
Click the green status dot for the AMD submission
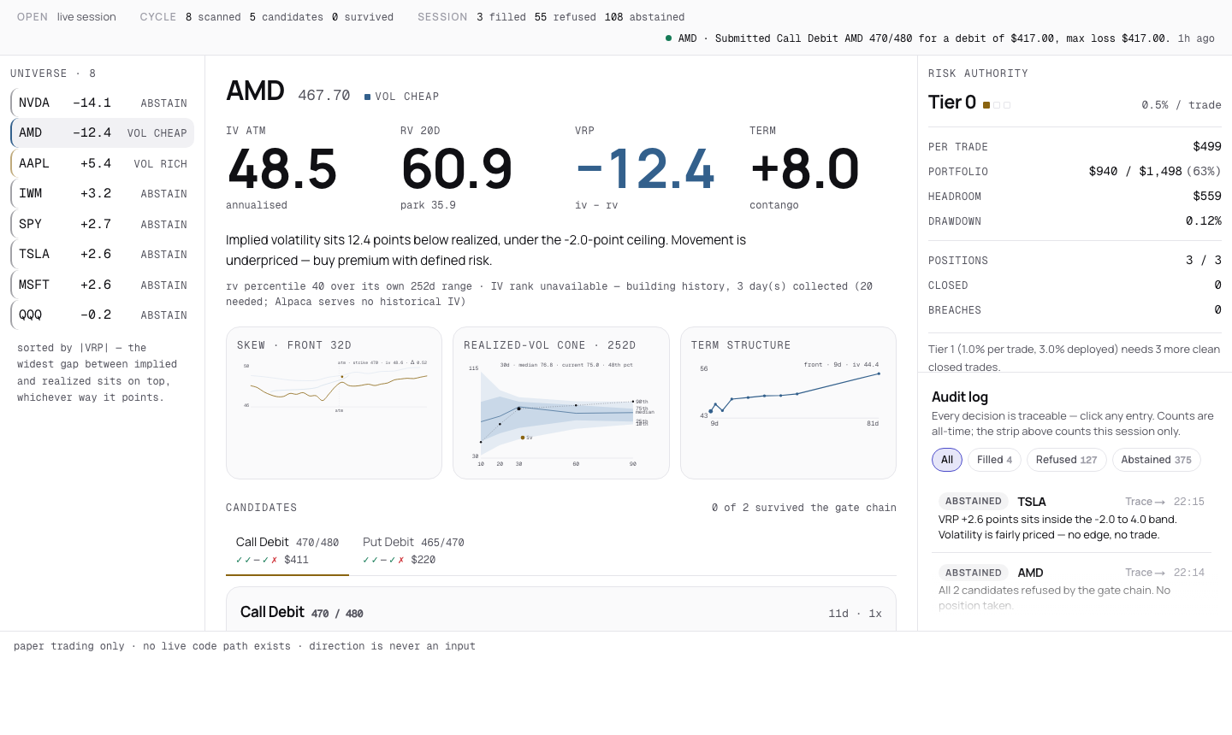668,38
